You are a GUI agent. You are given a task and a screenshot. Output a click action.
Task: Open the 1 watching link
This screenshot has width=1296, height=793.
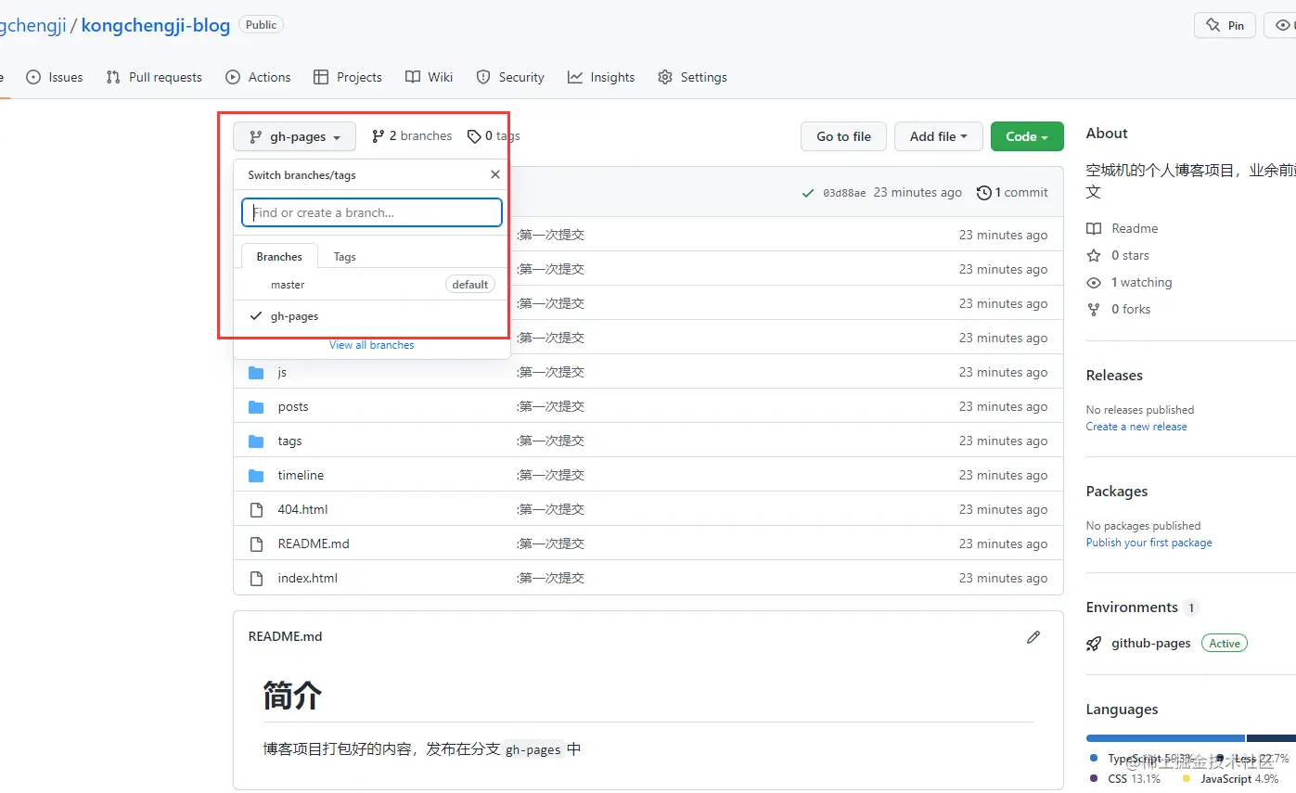1129,282
